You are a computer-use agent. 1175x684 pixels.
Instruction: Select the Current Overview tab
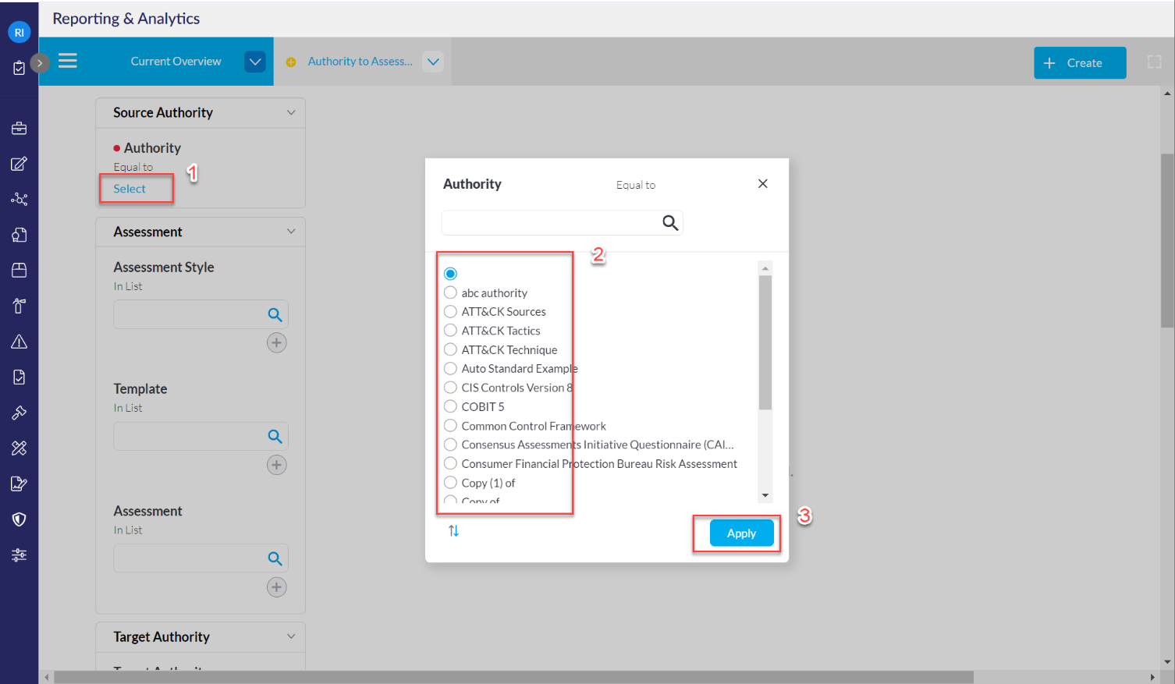[176, 62]
